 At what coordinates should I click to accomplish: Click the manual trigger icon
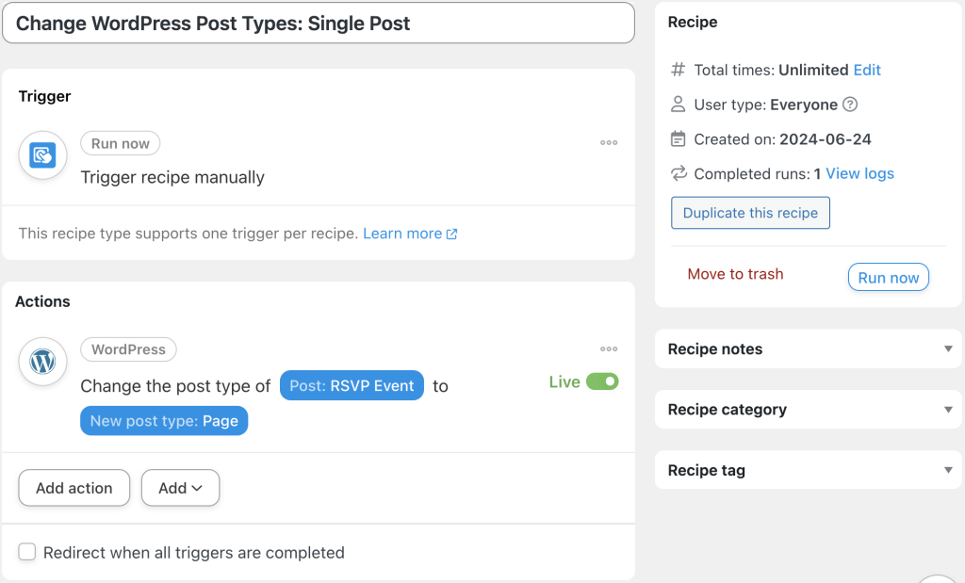coord(42,156)
